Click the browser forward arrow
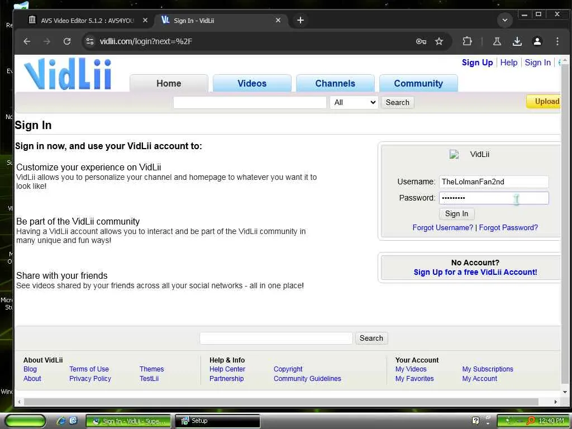 47,41
